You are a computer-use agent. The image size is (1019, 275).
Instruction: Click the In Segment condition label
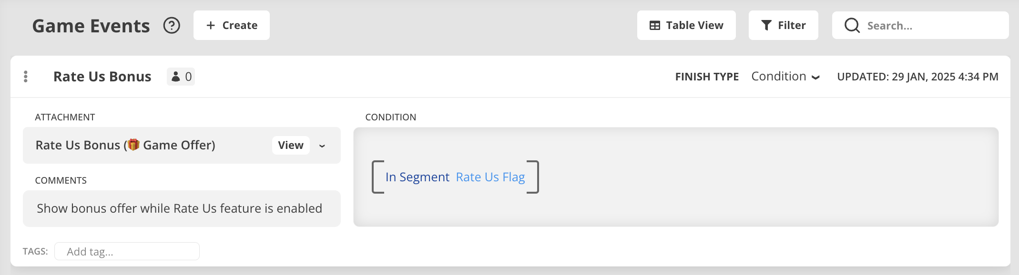pyautogui.click(x=417, y=177)
